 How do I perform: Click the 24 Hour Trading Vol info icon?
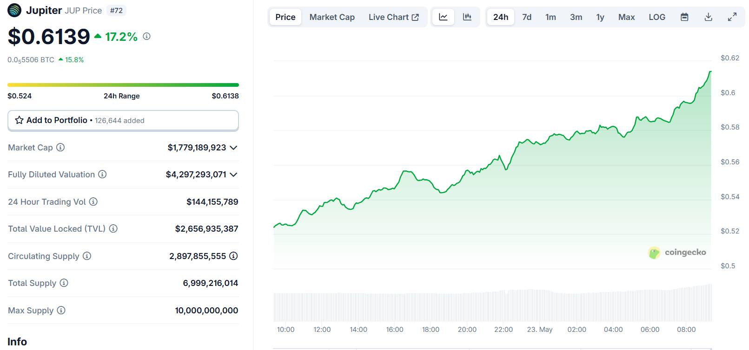click(x=93, y=201)
